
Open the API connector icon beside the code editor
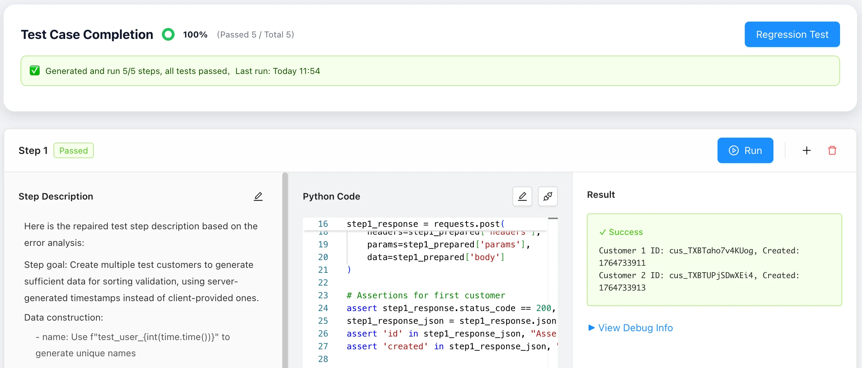coord(547,196)
